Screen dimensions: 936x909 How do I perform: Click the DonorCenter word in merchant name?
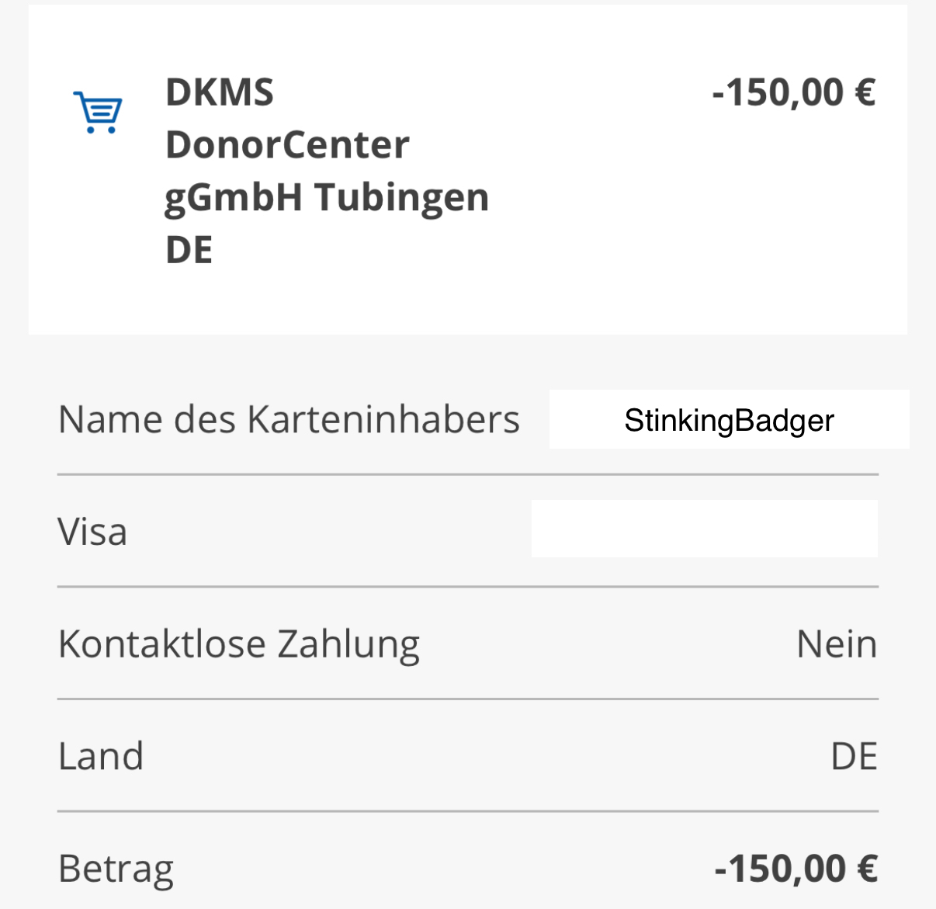pyautogui.click(x=287, y=144)
